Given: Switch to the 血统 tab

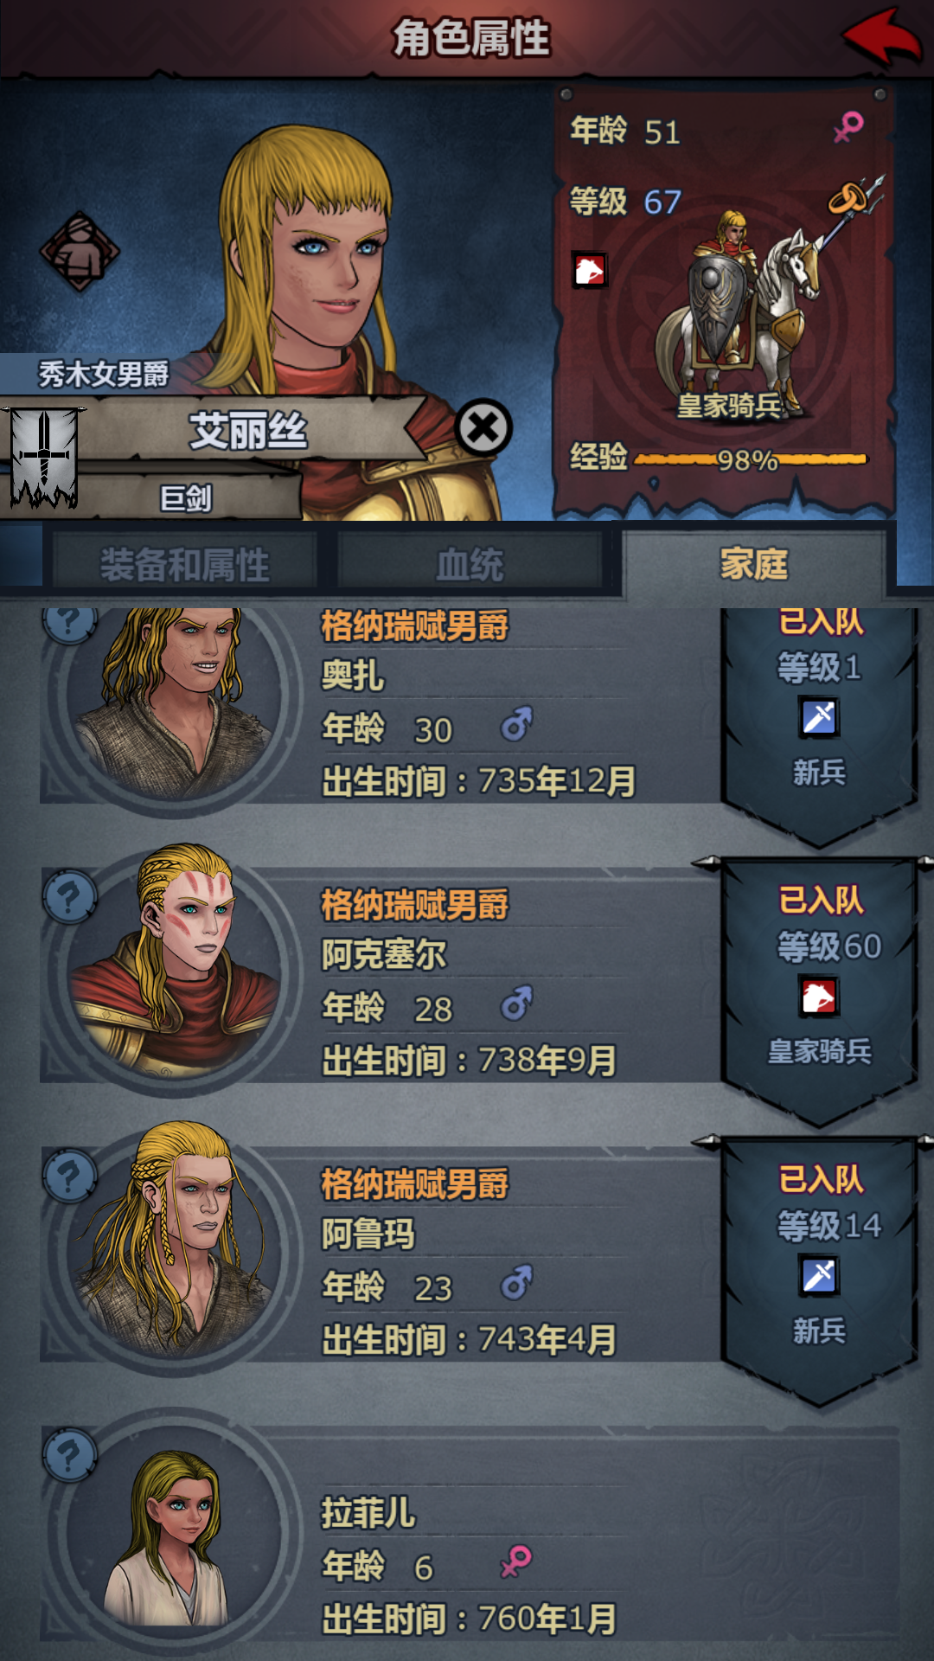Looking at the screenshot, I should [470, 565].
